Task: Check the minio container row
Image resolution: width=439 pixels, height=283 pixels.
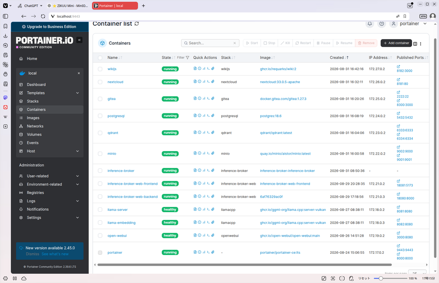Action: click(100, 154)
